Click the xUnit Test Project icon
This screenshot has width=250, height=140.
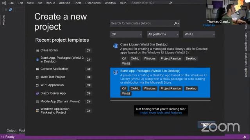point(37,77)
